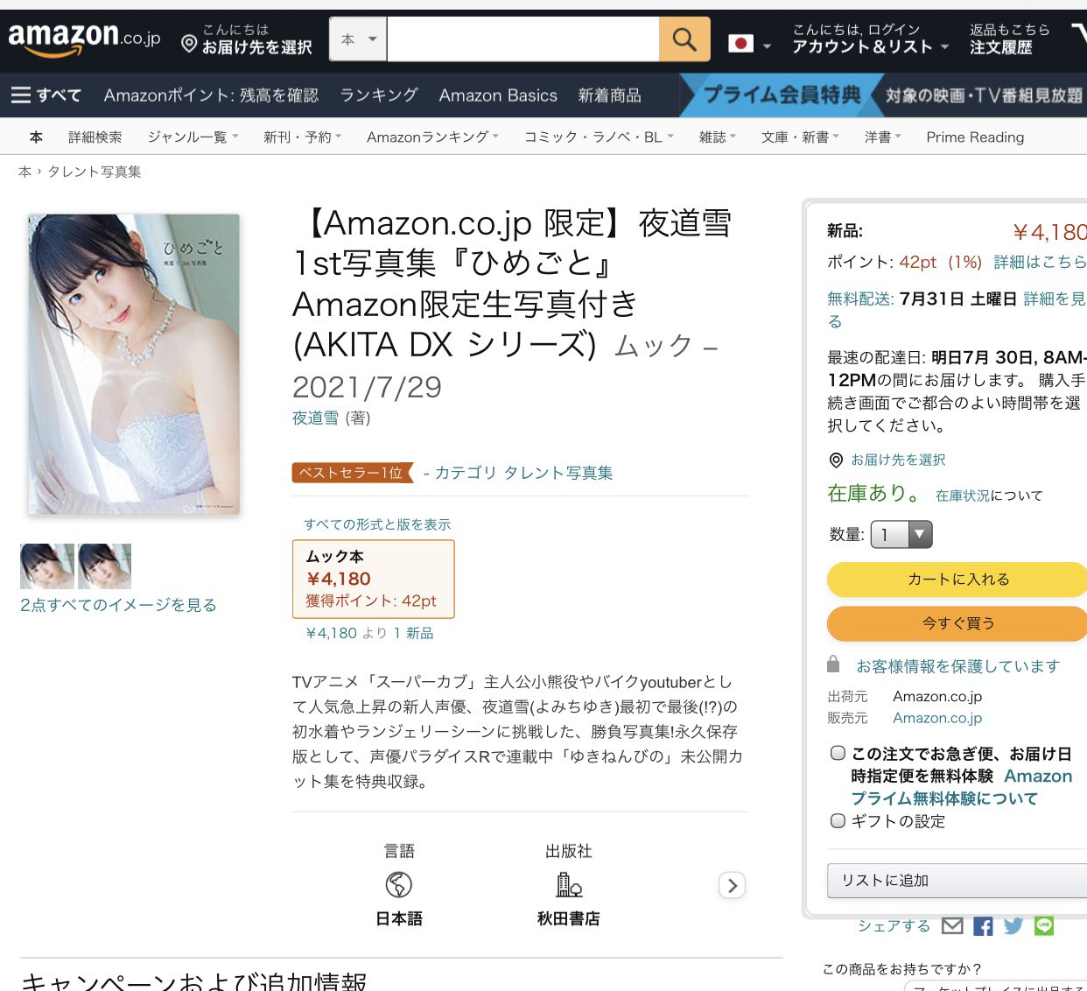Open カテゴリ タレント写真集 bestseller link
Image resolution: width=1087 pixels, height=991 pixels.
coord(523,473)
